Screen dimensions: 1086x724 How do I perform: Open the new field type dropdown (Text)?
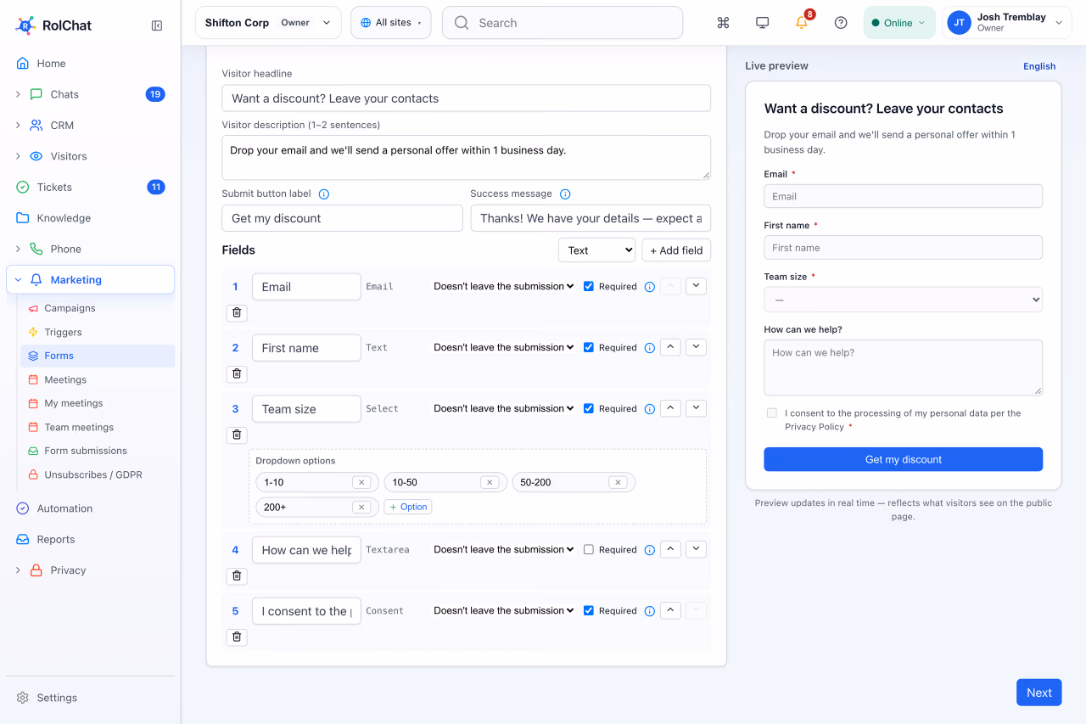point(596,250)
